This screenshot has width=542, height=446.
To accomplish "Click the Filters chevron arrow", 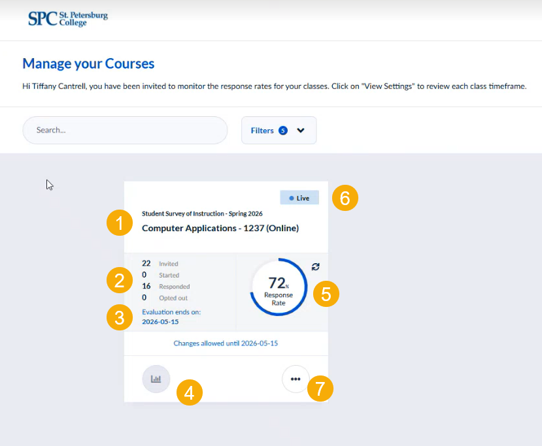I will [301, 130].
